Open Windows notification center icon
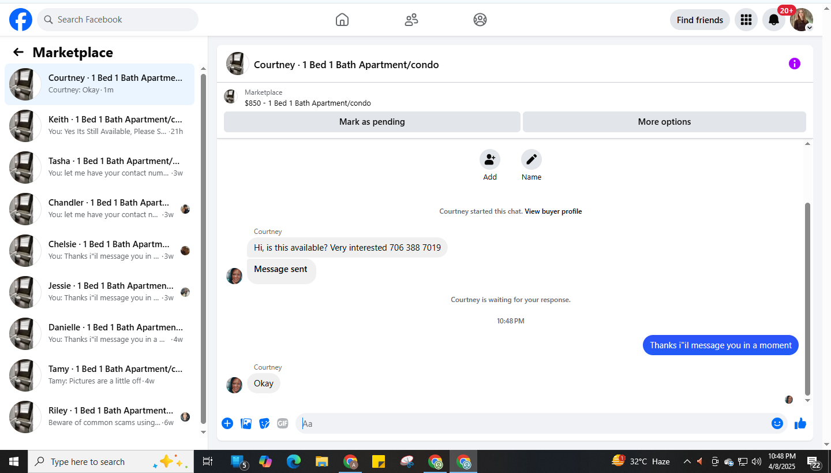831x473 pixels. (x=814, y=462)
